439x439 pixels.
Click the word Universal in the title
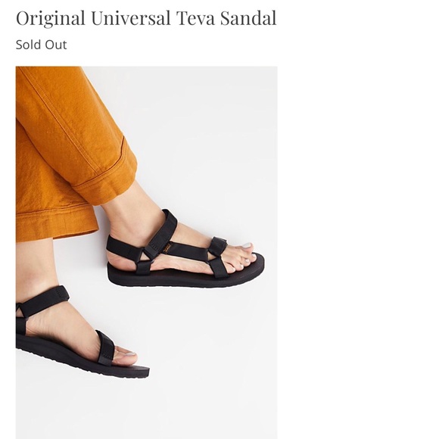click(x=131, y=18)
